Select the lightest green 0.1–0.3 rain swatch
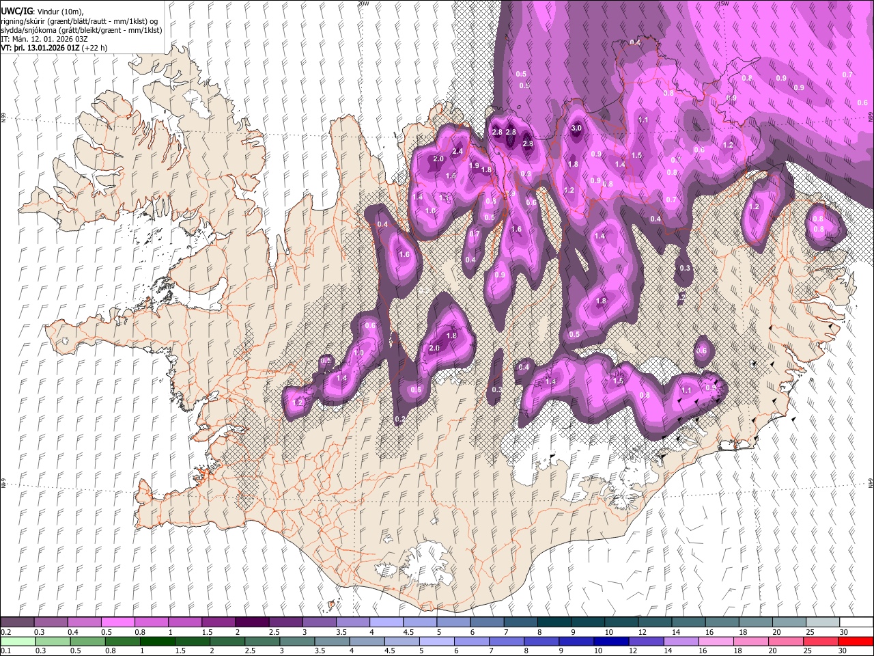This screenshot has height=656, width=874. coord(17,641)
